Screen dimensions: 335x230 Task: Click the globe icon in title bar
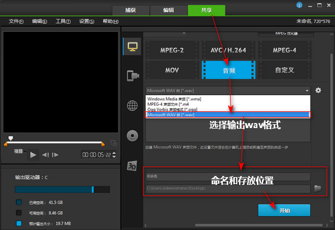pyautogui.click(x=299, y=5)
